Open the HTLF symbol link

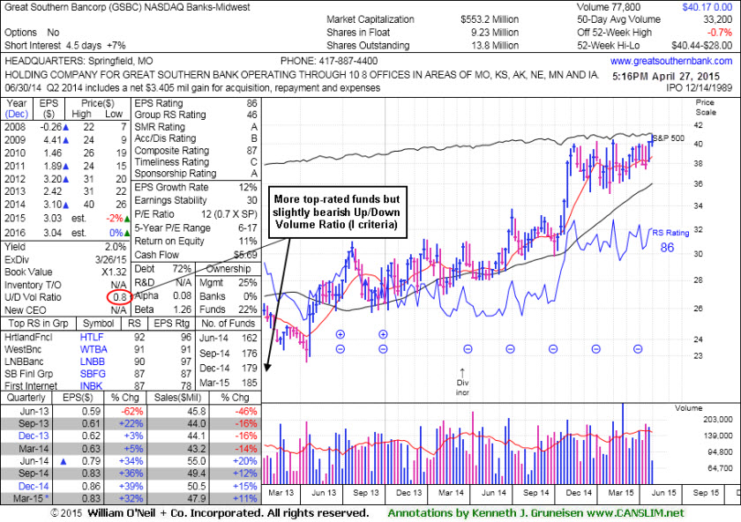pos(92,338)
